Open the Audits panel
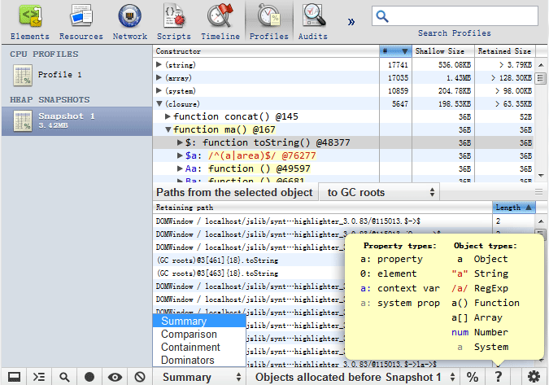549x385 pixels. coord(312,23)
